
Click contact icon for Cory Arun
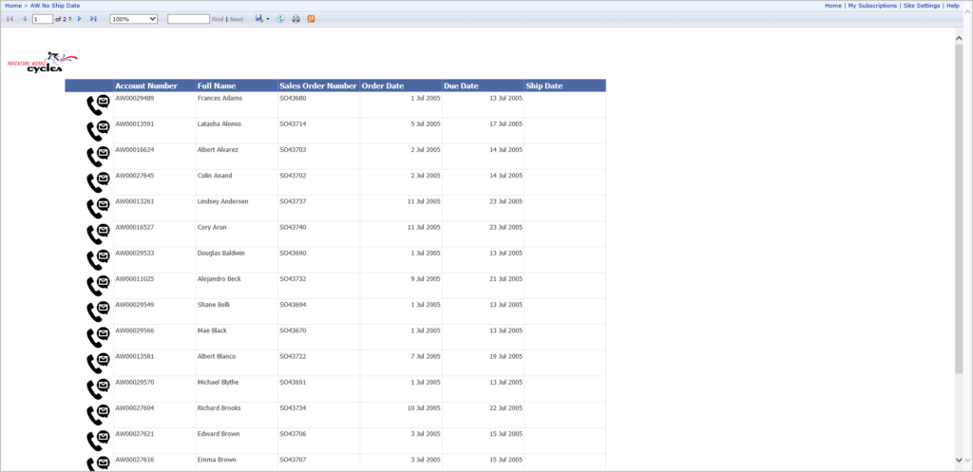(x=98, y=235)
